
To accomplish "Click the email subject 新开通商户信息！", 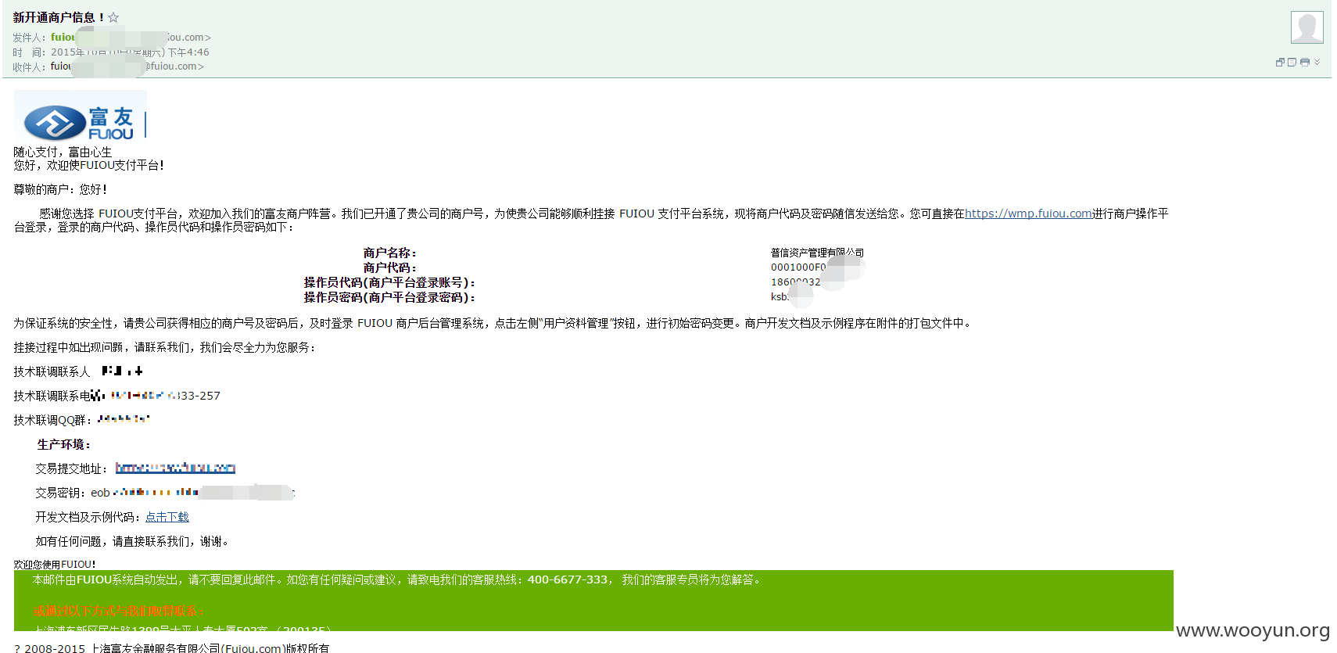I will pyautogui.click(x=59, y=17).
